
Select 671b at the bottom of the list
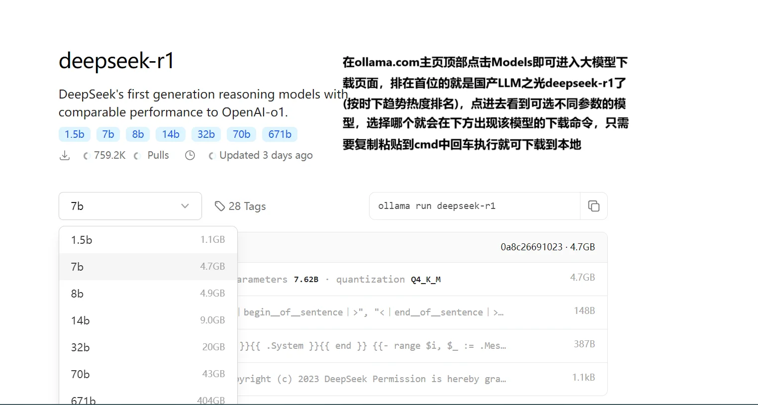point(148,400)
